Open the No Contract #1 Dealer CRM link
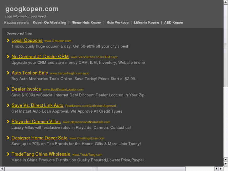This screenshot has height=171, width=228. pyautogui.click(x=40, y=56)
